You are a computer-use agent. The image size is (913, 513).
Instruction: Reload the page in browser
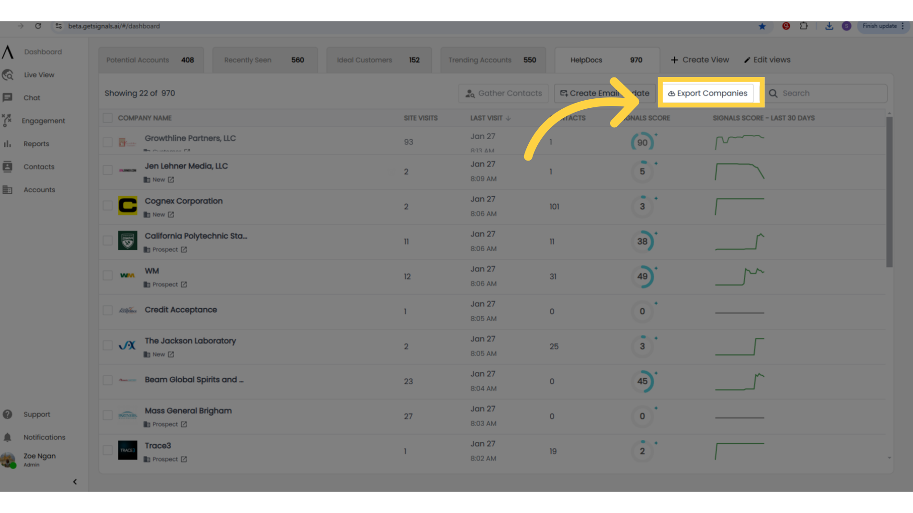(38, 26)
